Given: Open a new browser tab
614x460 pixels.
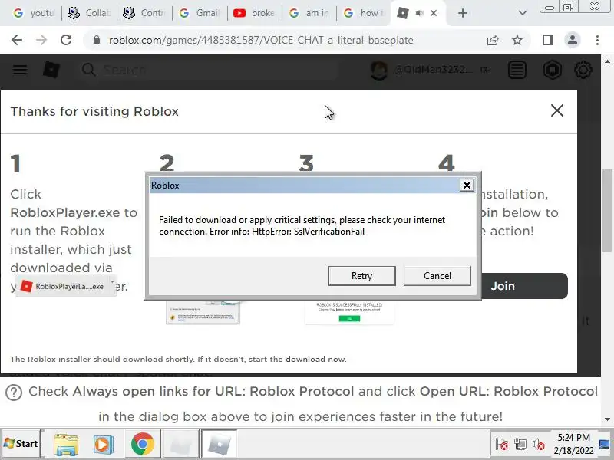Looking at the screenshot, I should 463,13.
